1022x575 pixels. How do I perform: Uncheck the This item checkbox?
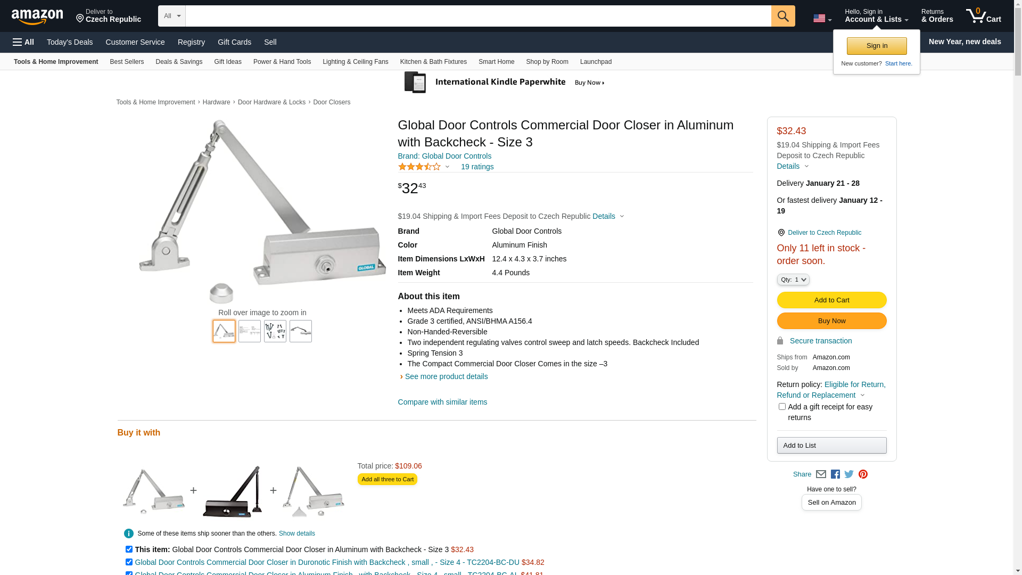[x=129, y=549]
